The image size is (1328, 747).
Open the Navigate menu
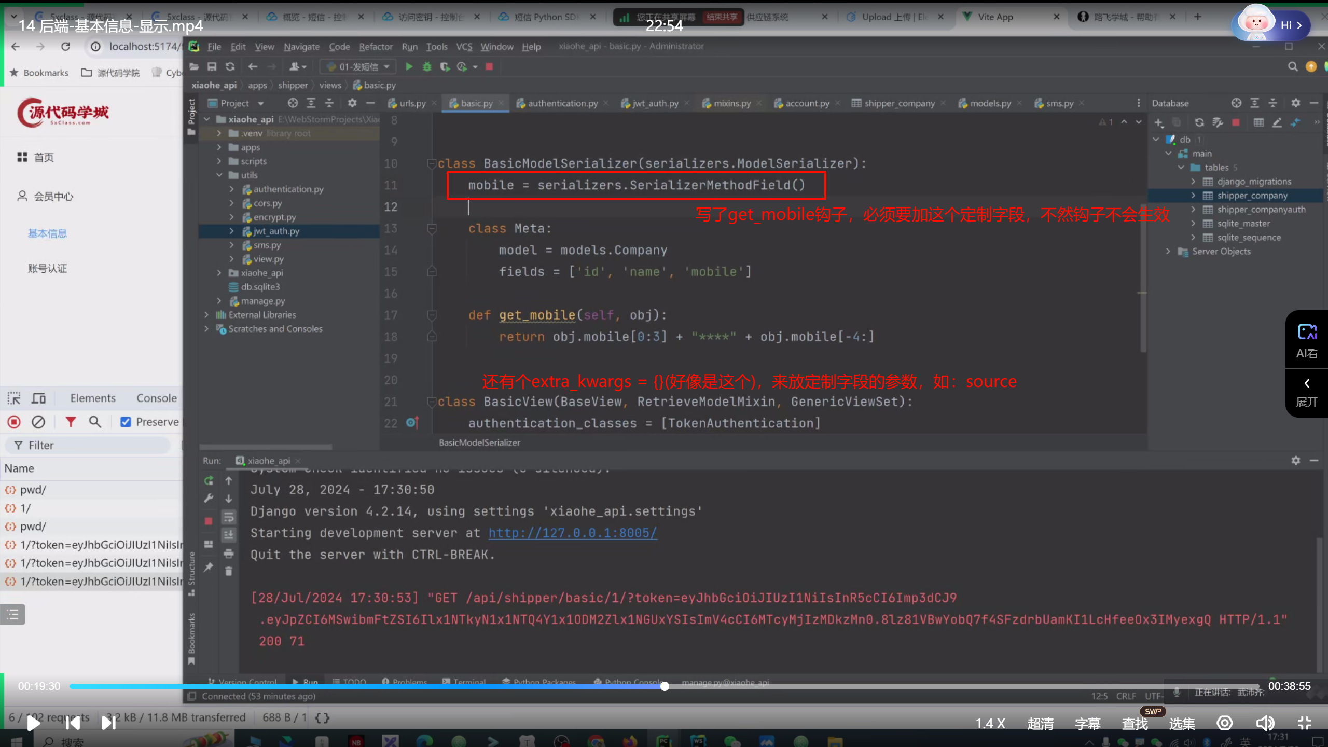tap(301, 47)
